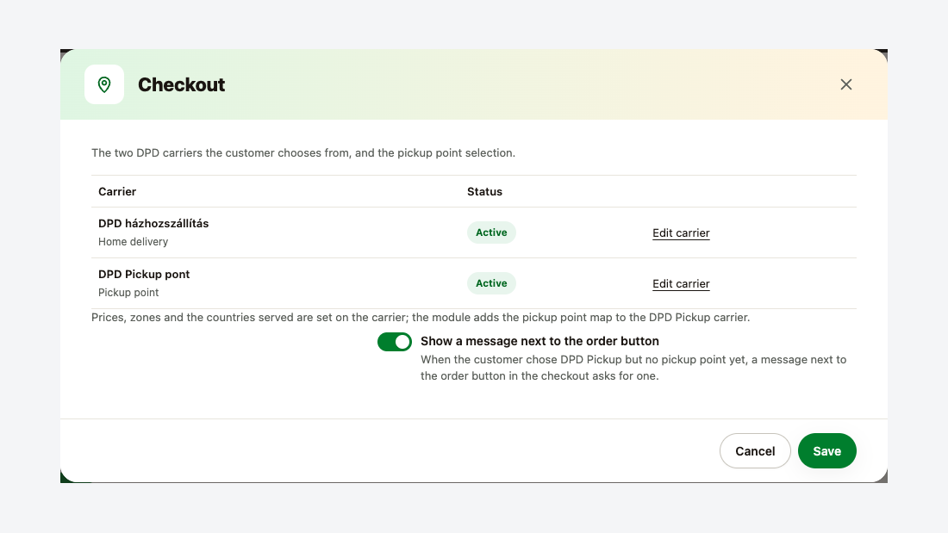Click the Active badge for DPD Pickup pont
Image resolution: width=948 pixels, height=533 pixels.
point(491,283)
